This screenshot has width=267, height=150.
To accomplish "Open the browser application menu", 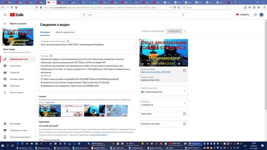I will (x=264, y=7).
